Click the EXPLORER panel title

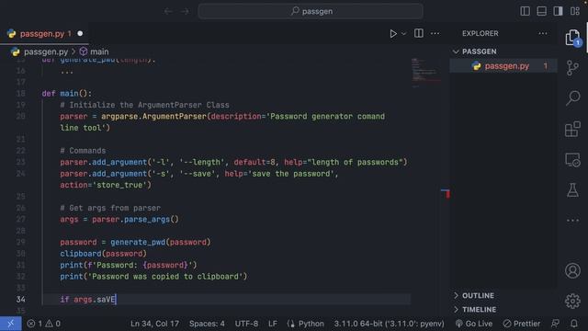tap(480, 33)
